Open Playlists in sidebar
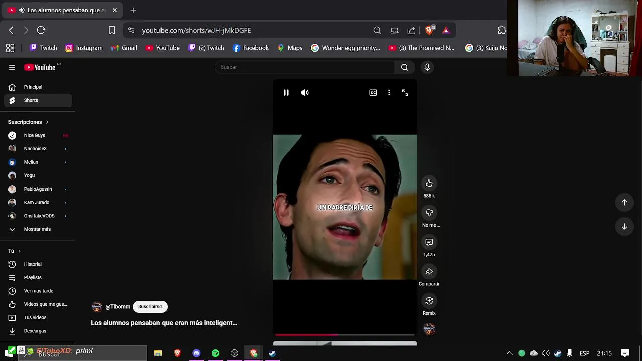This screenshot has width=642, height=361. (x=38, y=278)
